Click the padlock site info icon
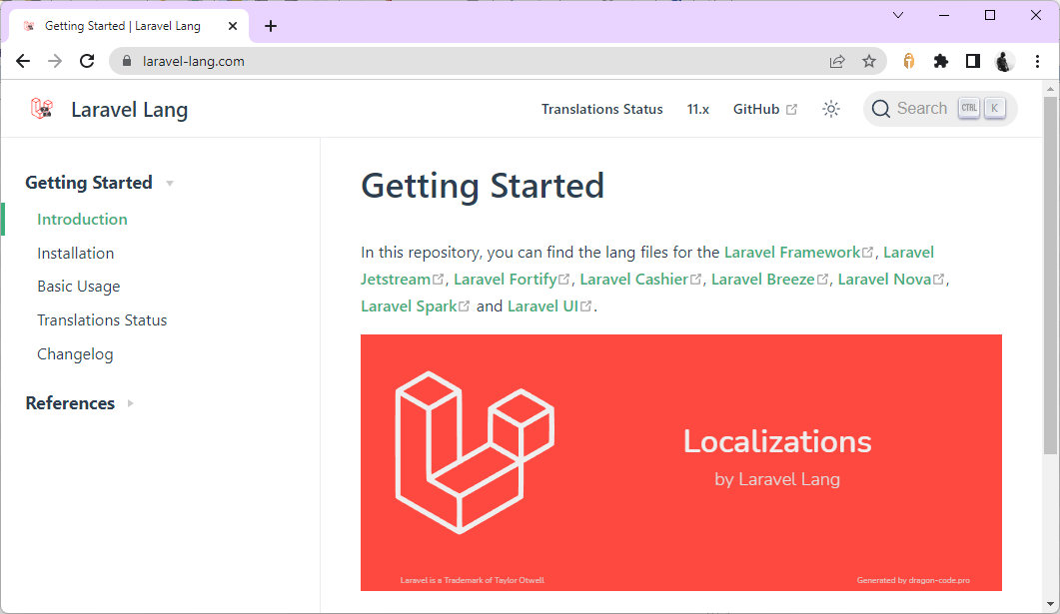This screenshot has height=614, width=1060. click(127, 61)
